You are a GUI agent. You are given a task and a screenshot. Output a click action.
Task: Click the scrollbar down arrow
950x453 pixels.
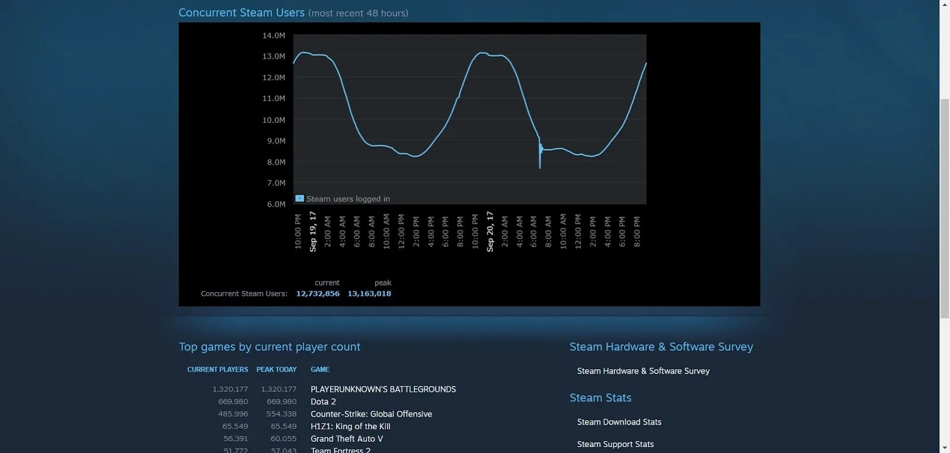click(945, 448)
